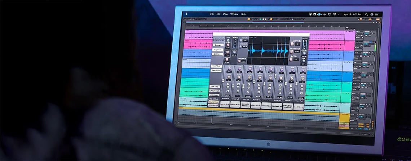Image resolution: width=411 pixels, height=161 pixels.
Task: Click the Sensitivity knob
Action: [292, 44]
